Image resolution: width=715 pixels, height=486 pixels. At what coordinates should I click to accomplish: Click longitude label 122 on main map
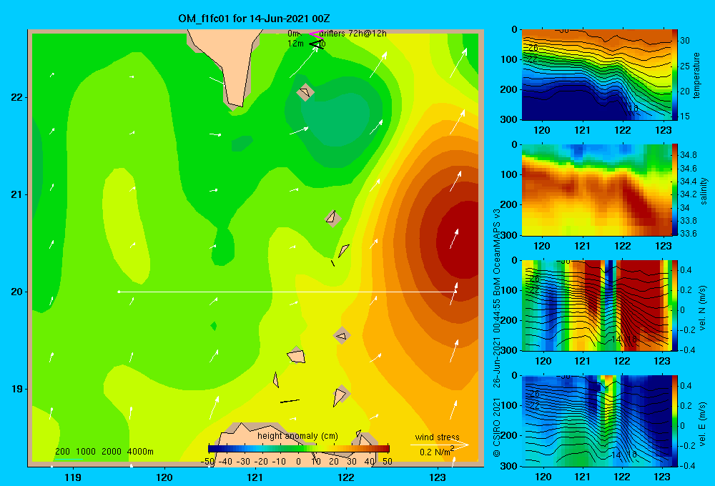point(346,477)
